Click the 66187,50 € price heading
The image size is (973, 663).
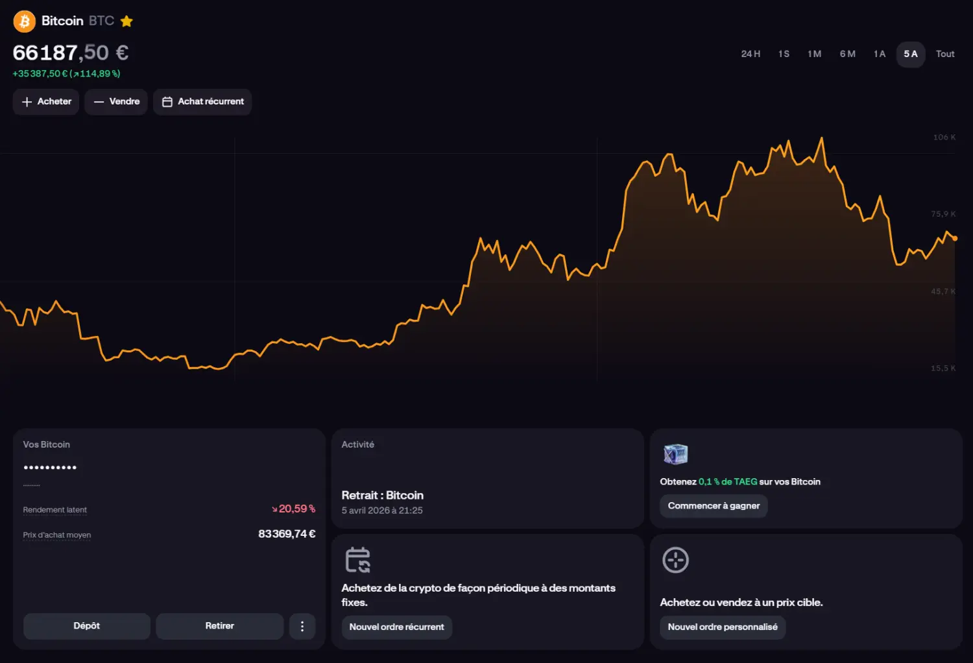(71, 53)
